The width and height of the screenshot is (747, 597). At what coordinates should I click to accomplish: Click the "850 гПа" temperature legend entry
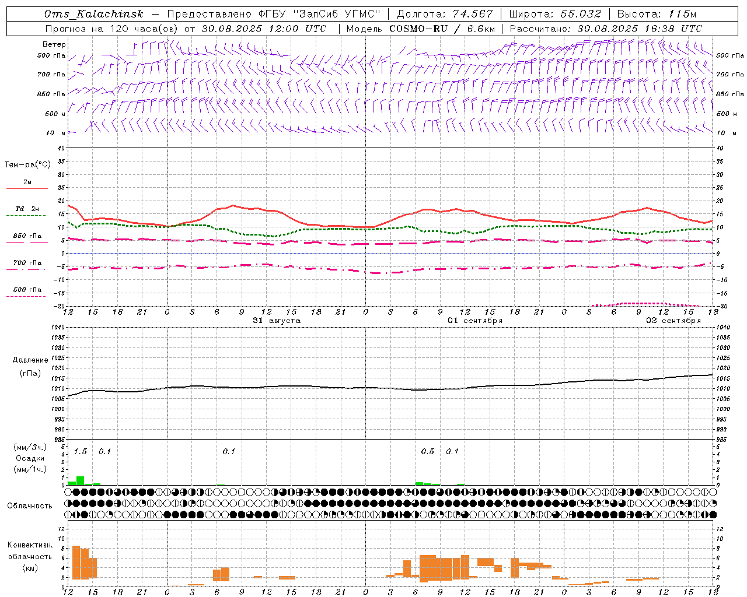27,236
